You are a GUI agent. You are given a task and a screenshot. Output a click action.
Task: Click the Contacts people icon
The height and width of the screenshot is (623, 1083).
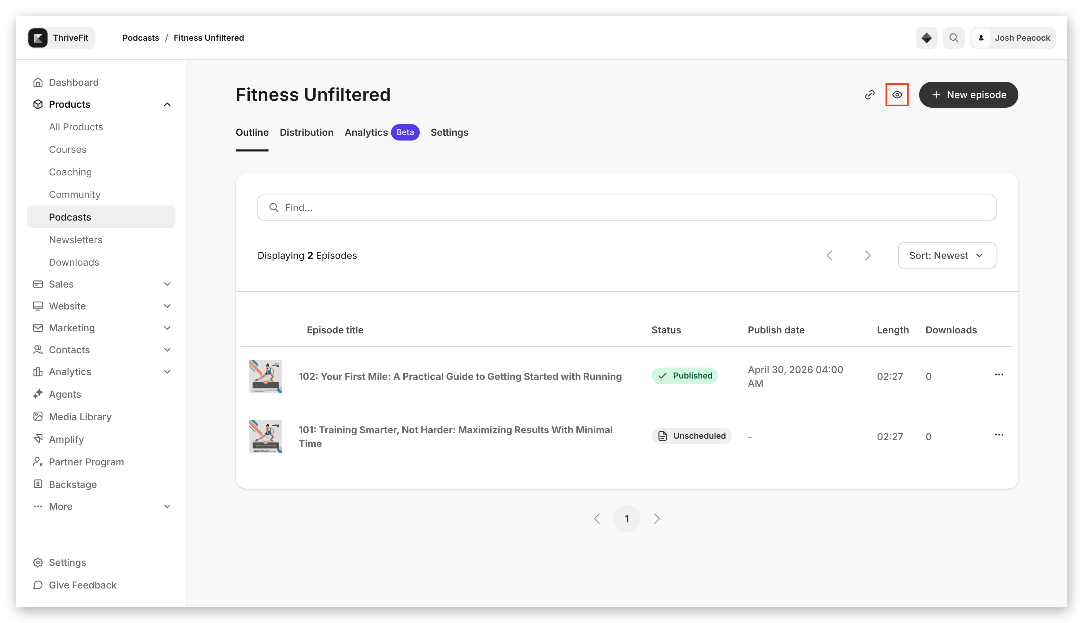[38, 349]
